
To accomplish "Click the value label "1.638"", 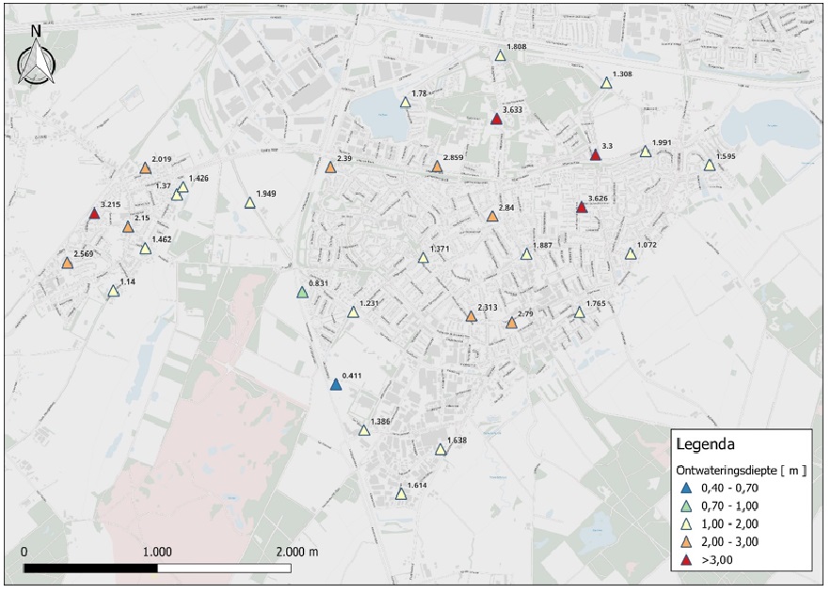I will (456, 440).
